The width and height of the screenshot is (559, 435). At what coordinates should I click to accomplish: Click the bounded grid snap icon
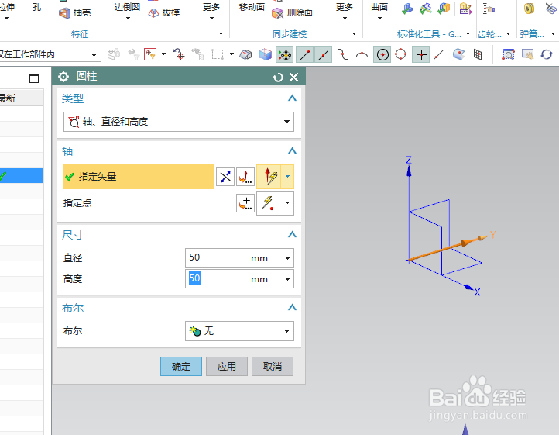[x=478, y=54]
